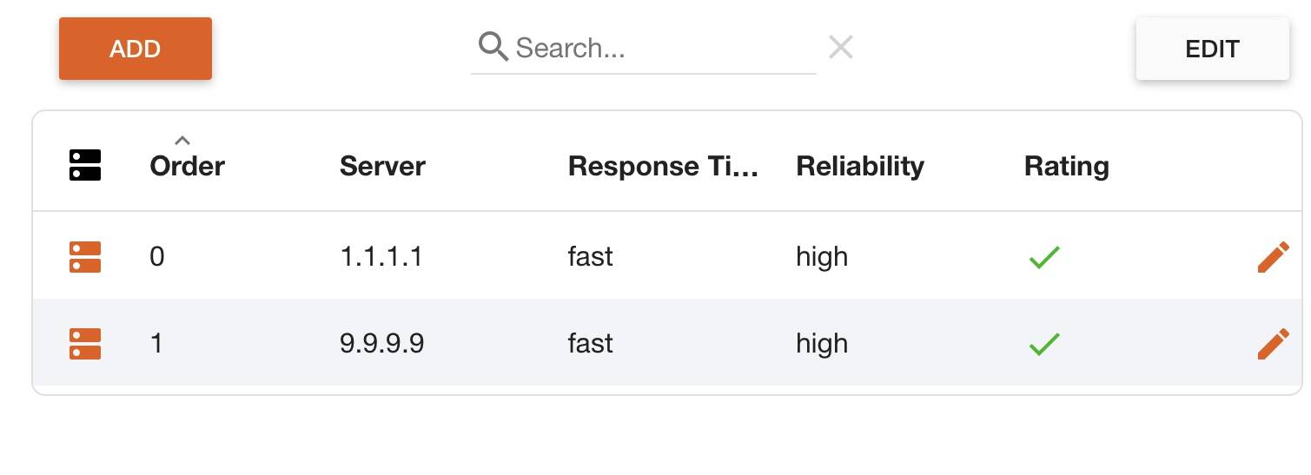Screen dimensions: 1311x475
Task: Click the orange ADD button
Action: pyautogui.click(x=136, y=49)
